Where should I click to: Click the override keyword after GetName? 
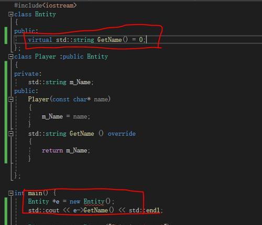point(122,133)
